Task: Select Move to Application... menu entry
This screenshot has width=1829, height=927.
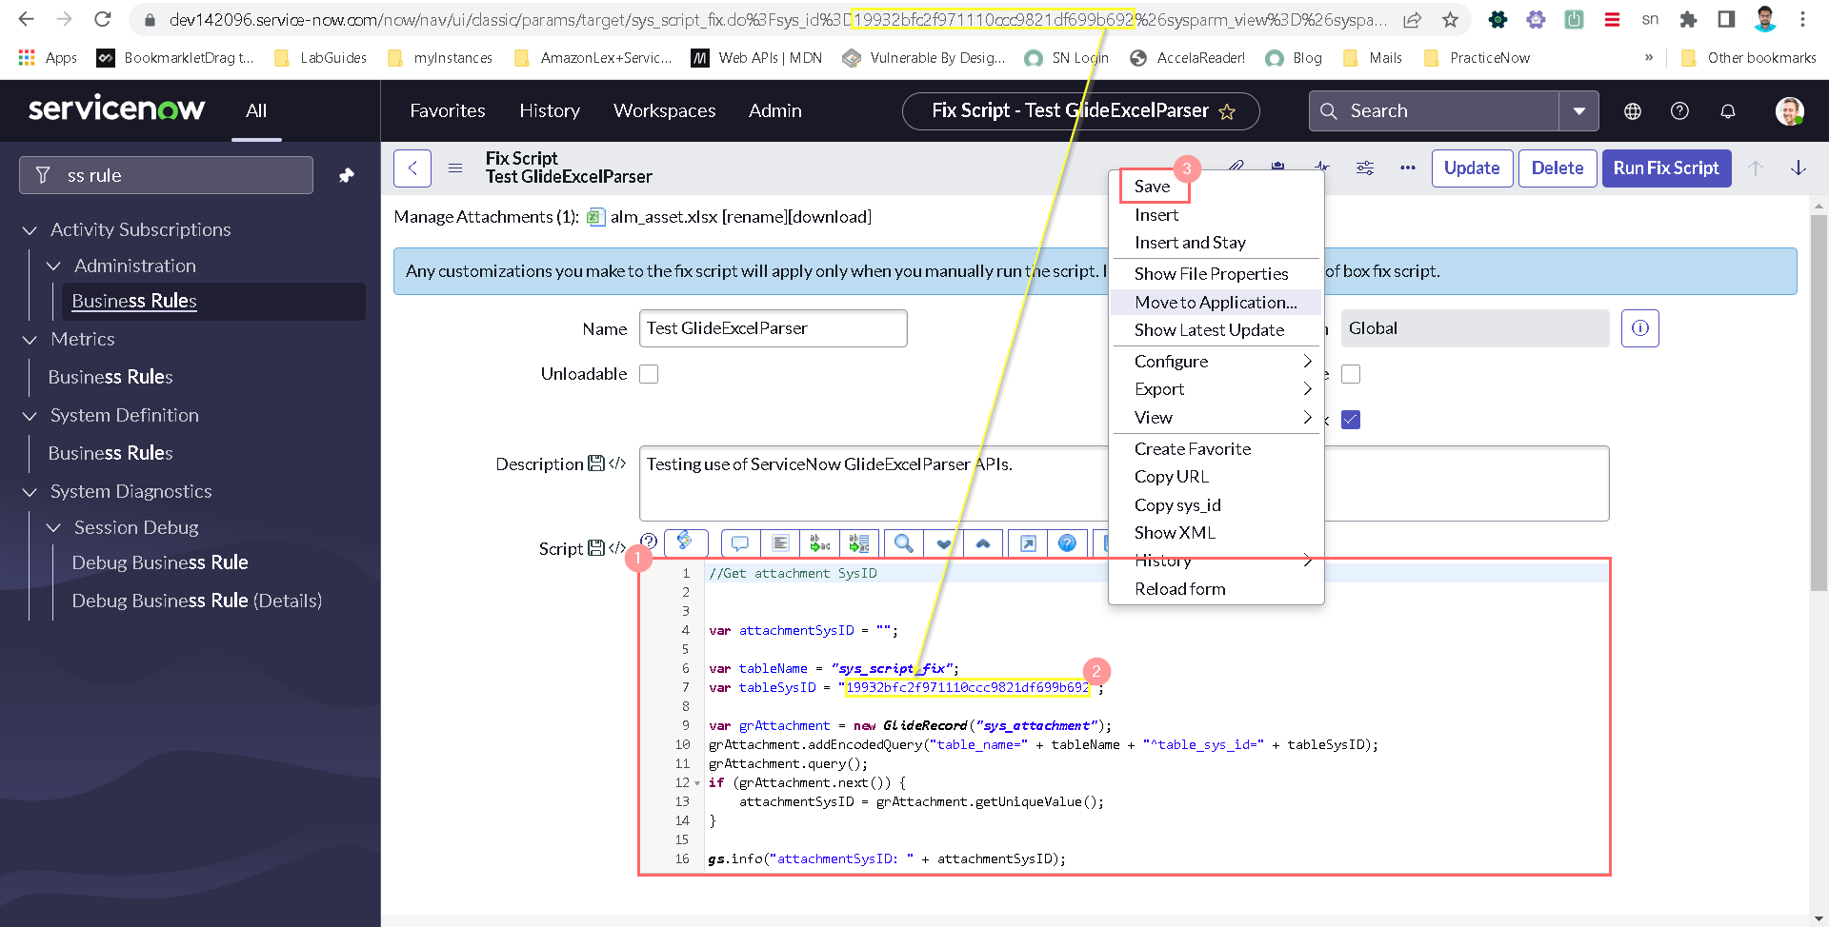Action: coord(1216,303)
